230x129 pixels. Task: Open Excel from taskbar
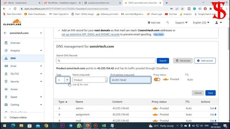[104, 126]
